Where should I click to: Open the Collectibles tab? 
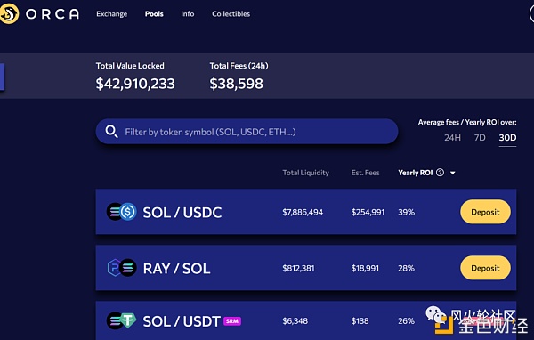point(231,14)
